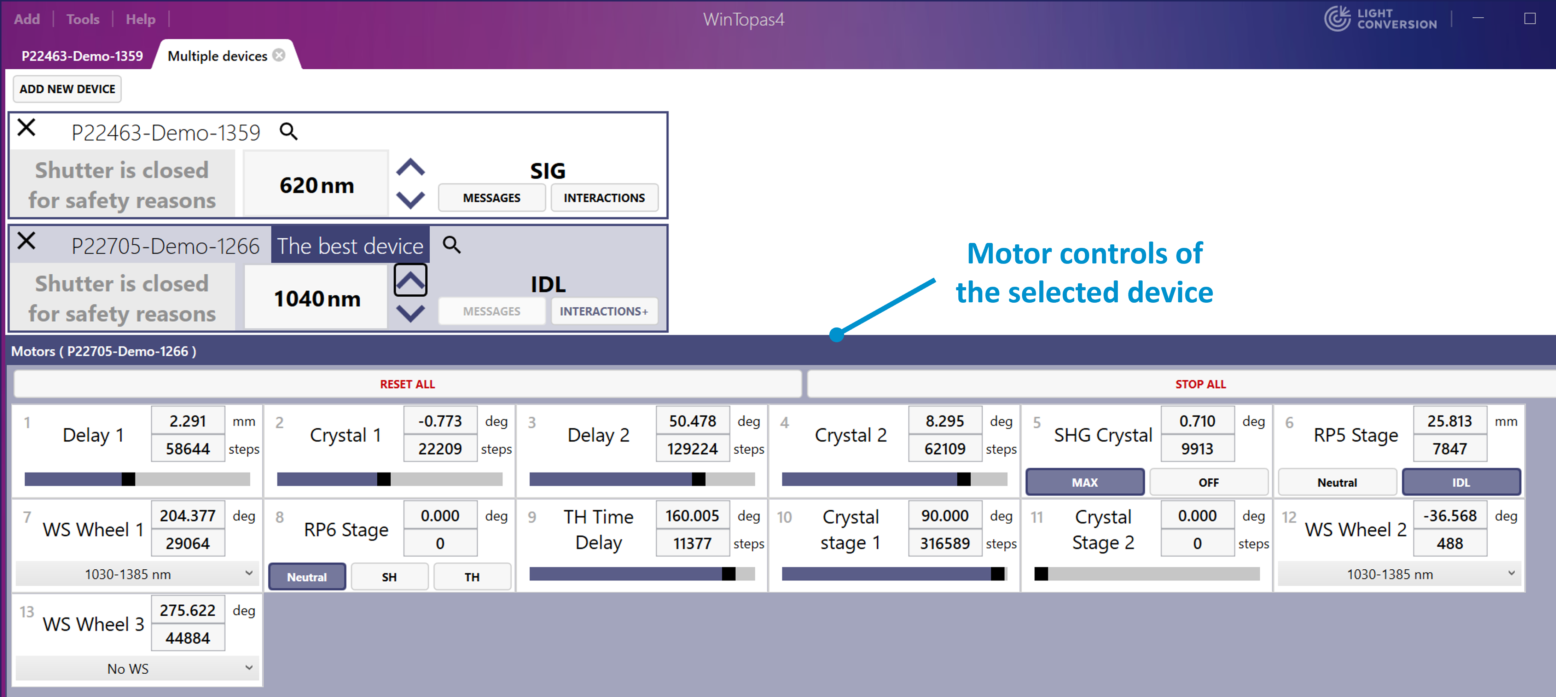Click magnifier icon next to The best device
The image size is (1556, 697).
pyautogui.click(x=452, y=245)
